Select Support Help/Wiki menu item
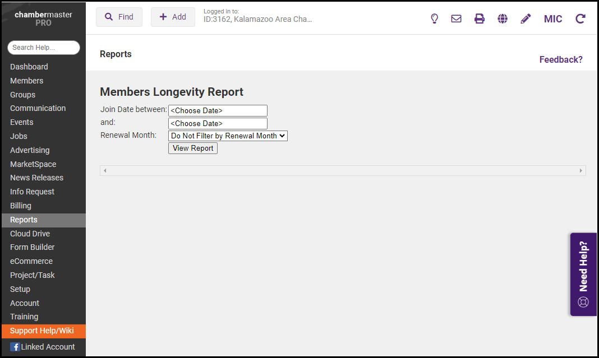 click(42, 331)
